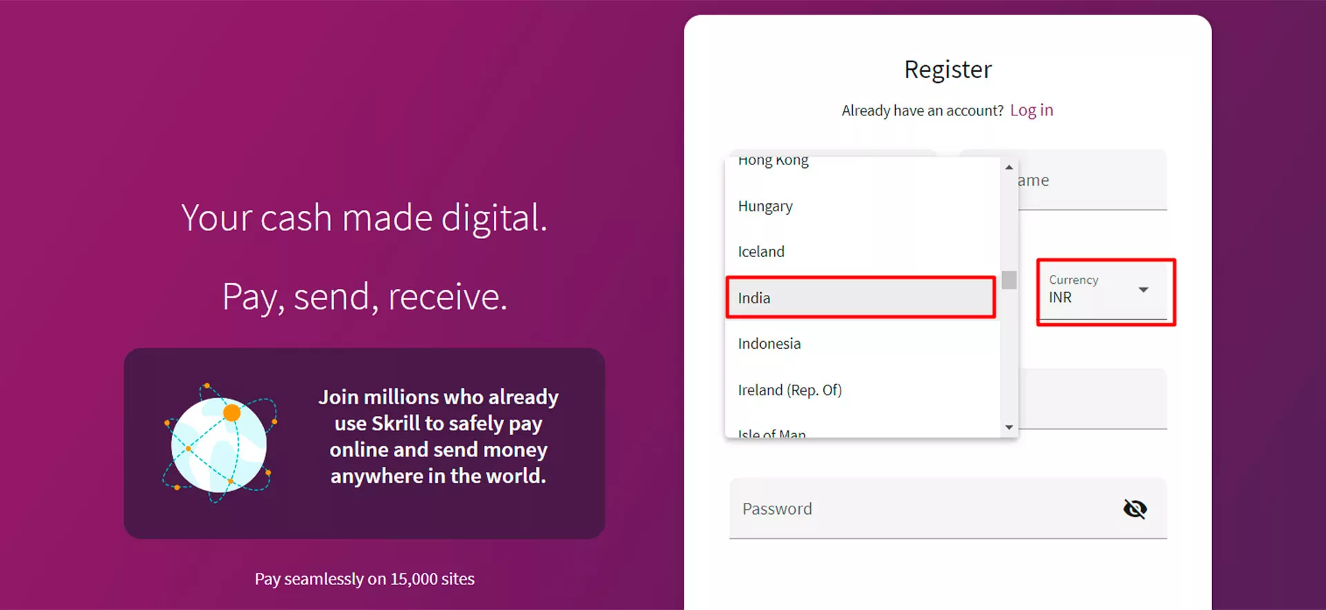Viewport: 1326px width, 610px height.
Task: Click the "Join millions" banner text
Action: [x=438, y=437]
